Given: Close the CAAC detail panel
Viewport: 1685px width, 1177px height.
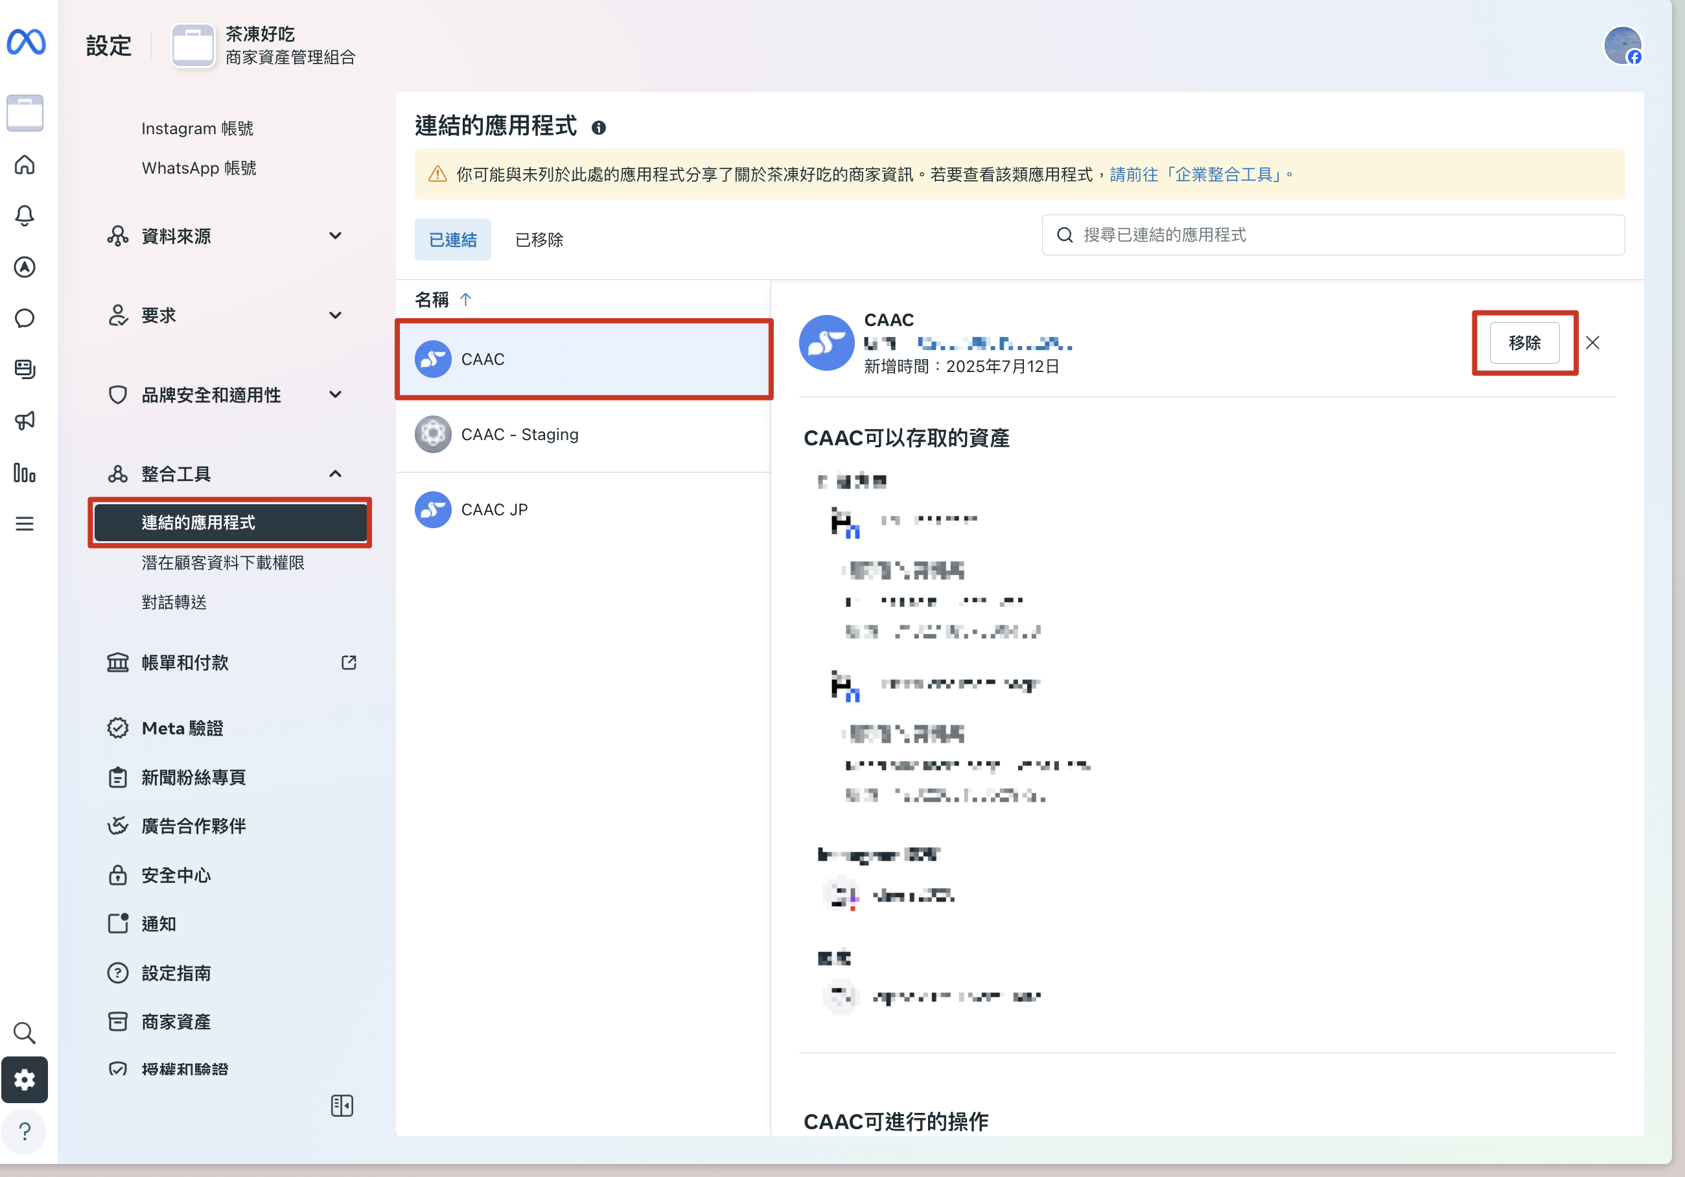Looking at the screenshot, I should 1592,343.
